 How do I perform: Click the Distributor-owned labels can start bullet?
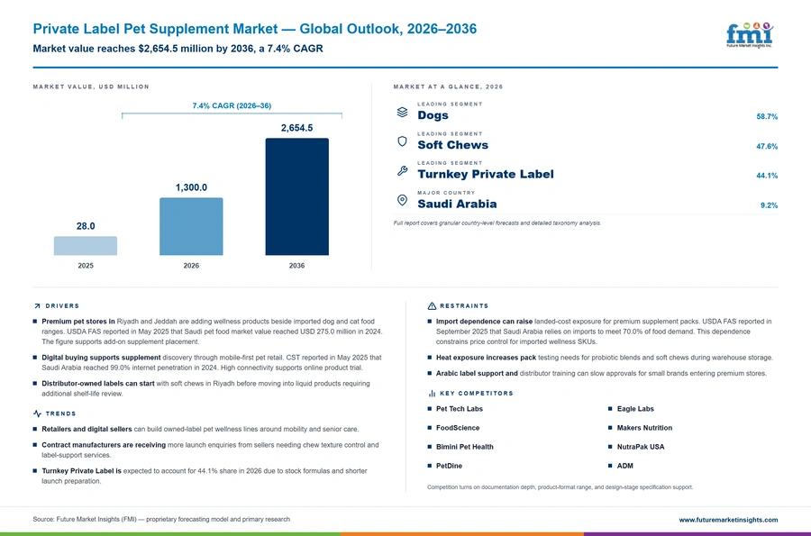coord(205,388)
